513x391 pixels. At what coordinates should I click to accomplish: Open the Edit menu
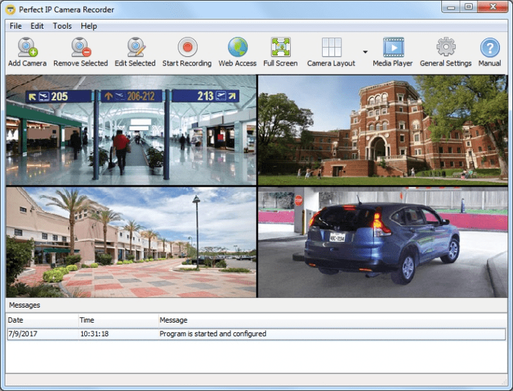[x=37, y=26]
